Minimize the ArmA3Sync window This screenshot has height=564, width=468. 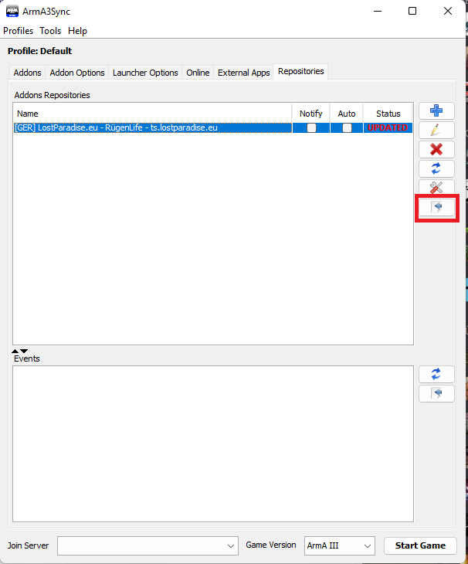378,11
